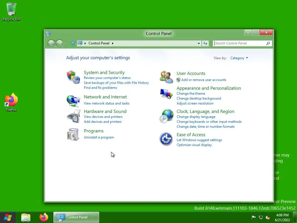Open the Ease of Access icon
This screenshot has height=223, width=297.
[x=166, y=139]
